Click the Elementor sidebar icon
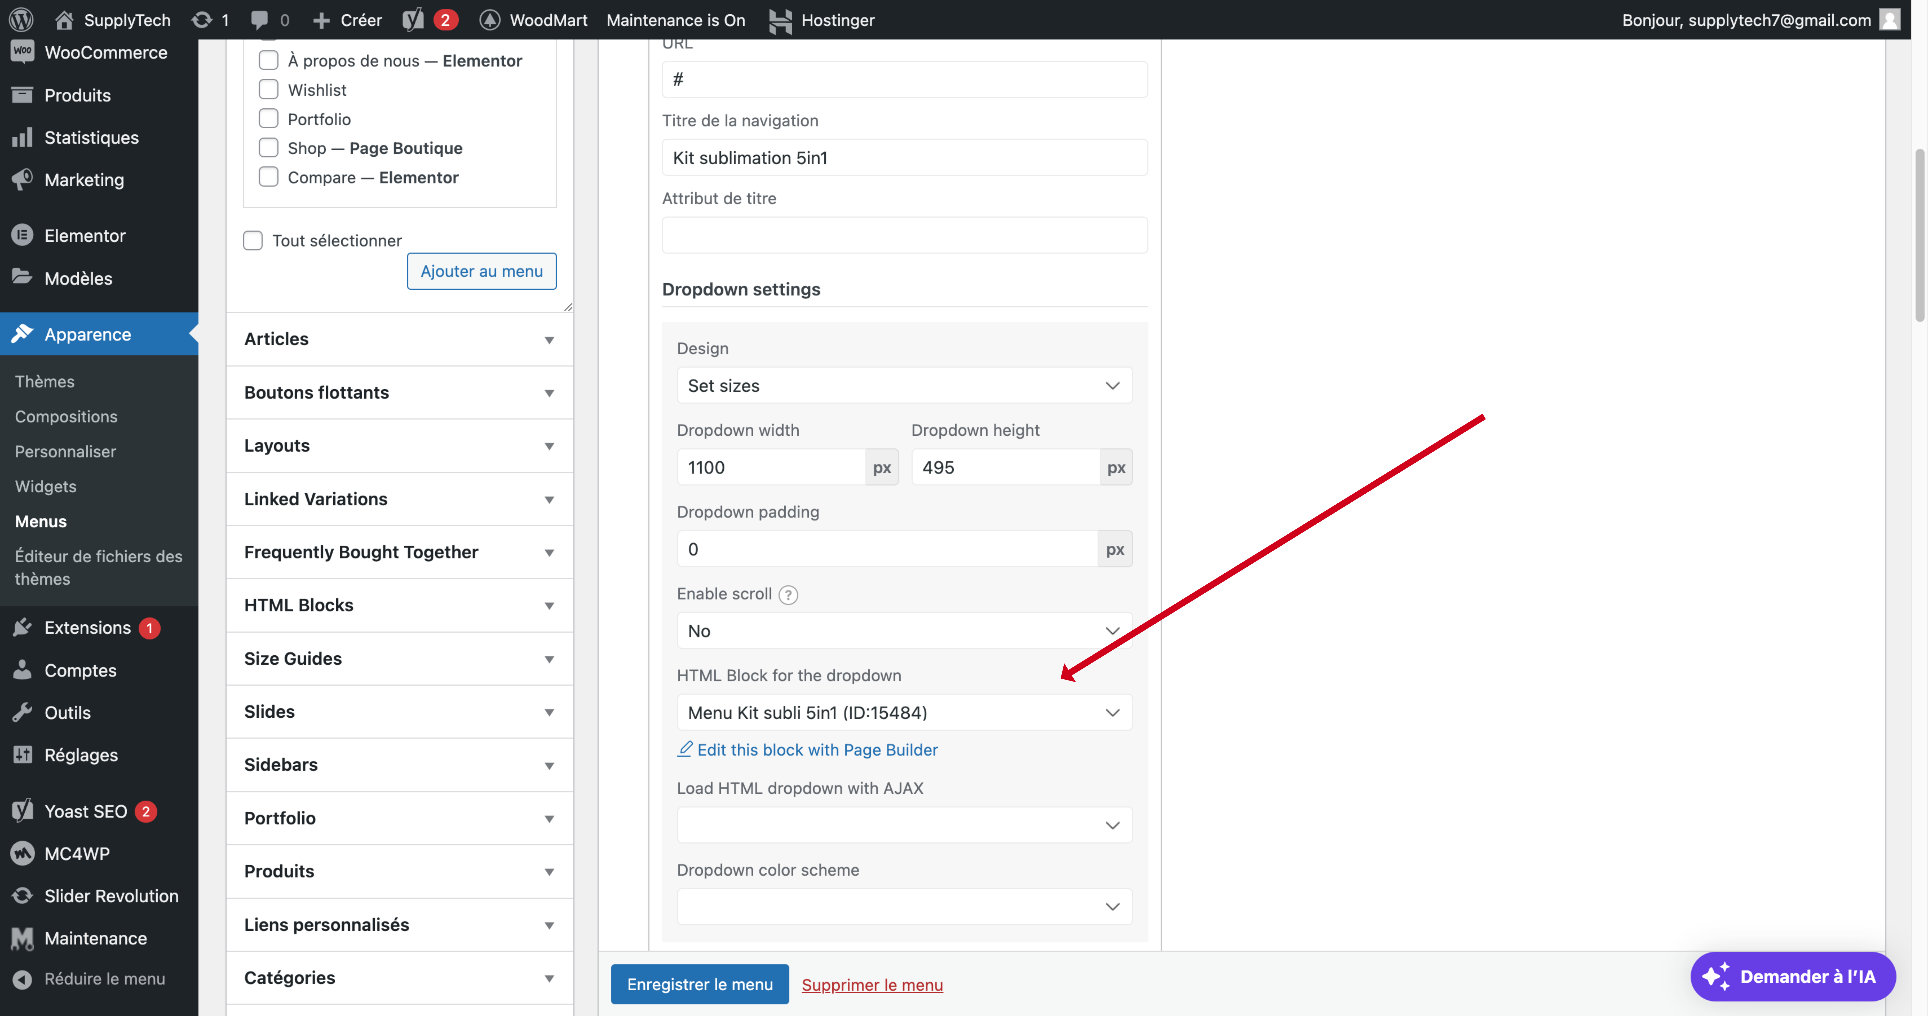The height and width of the screenshot is (1016, 1928). pos(23,235)
